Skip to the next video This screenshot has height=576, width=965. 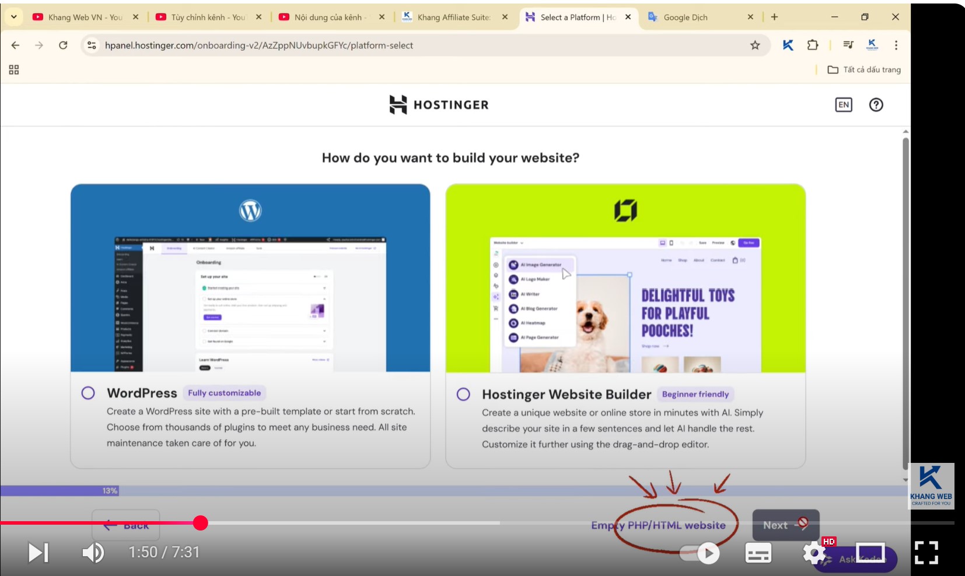[x=39, y=553]
